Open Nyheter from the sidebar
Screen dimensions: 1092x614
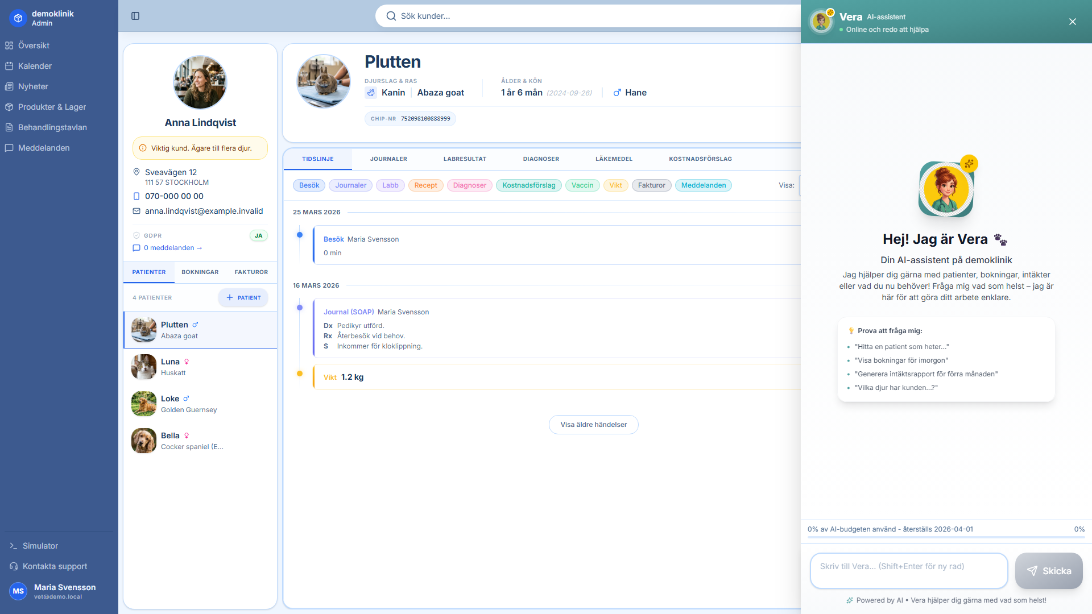click(x=33, y=86)
